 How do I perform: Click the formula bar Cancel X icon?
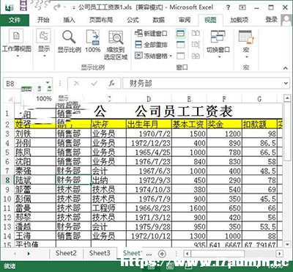(76, 84)
